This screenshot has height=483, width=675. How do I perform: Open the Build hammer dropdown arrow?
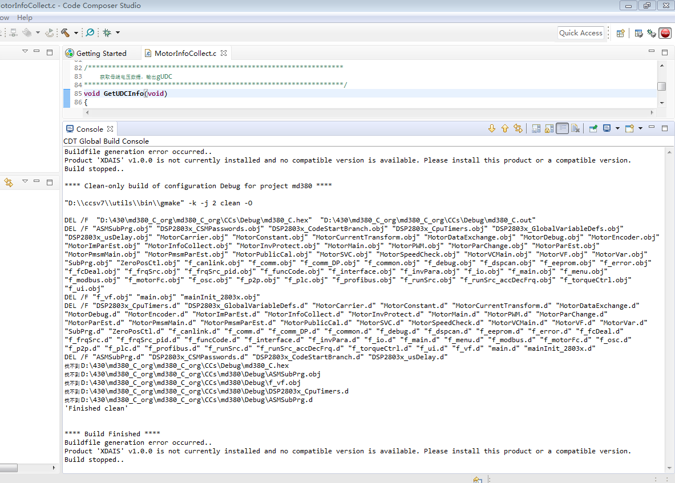tap(76, 33)
